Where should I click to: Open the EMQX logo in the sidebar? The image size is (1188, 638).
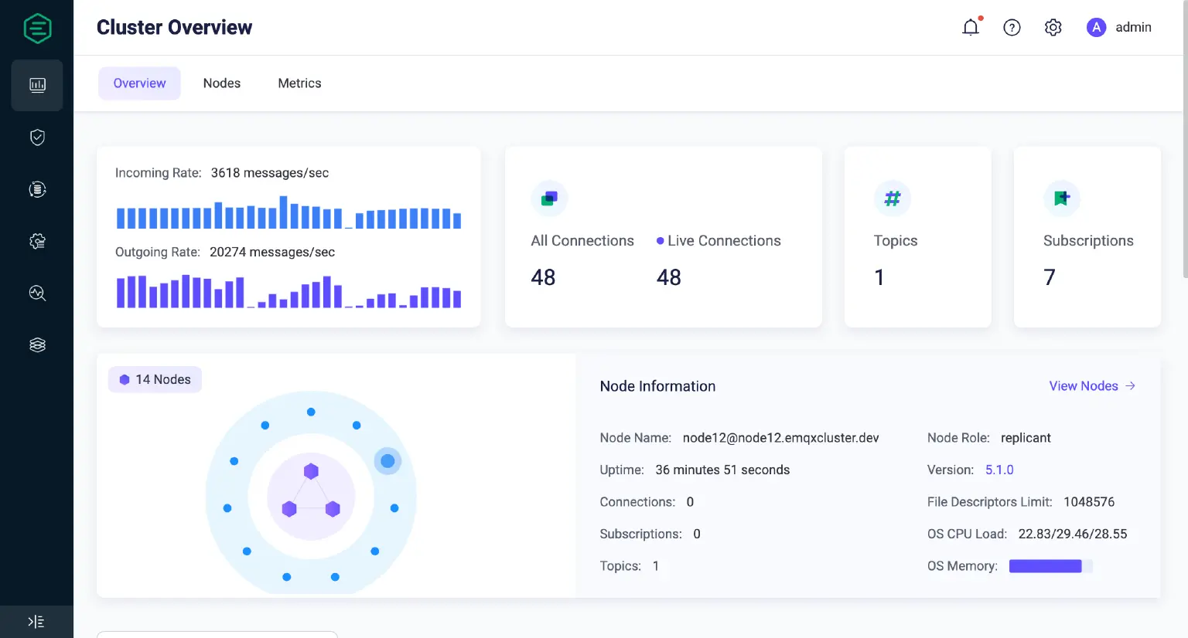coord(36,28)
